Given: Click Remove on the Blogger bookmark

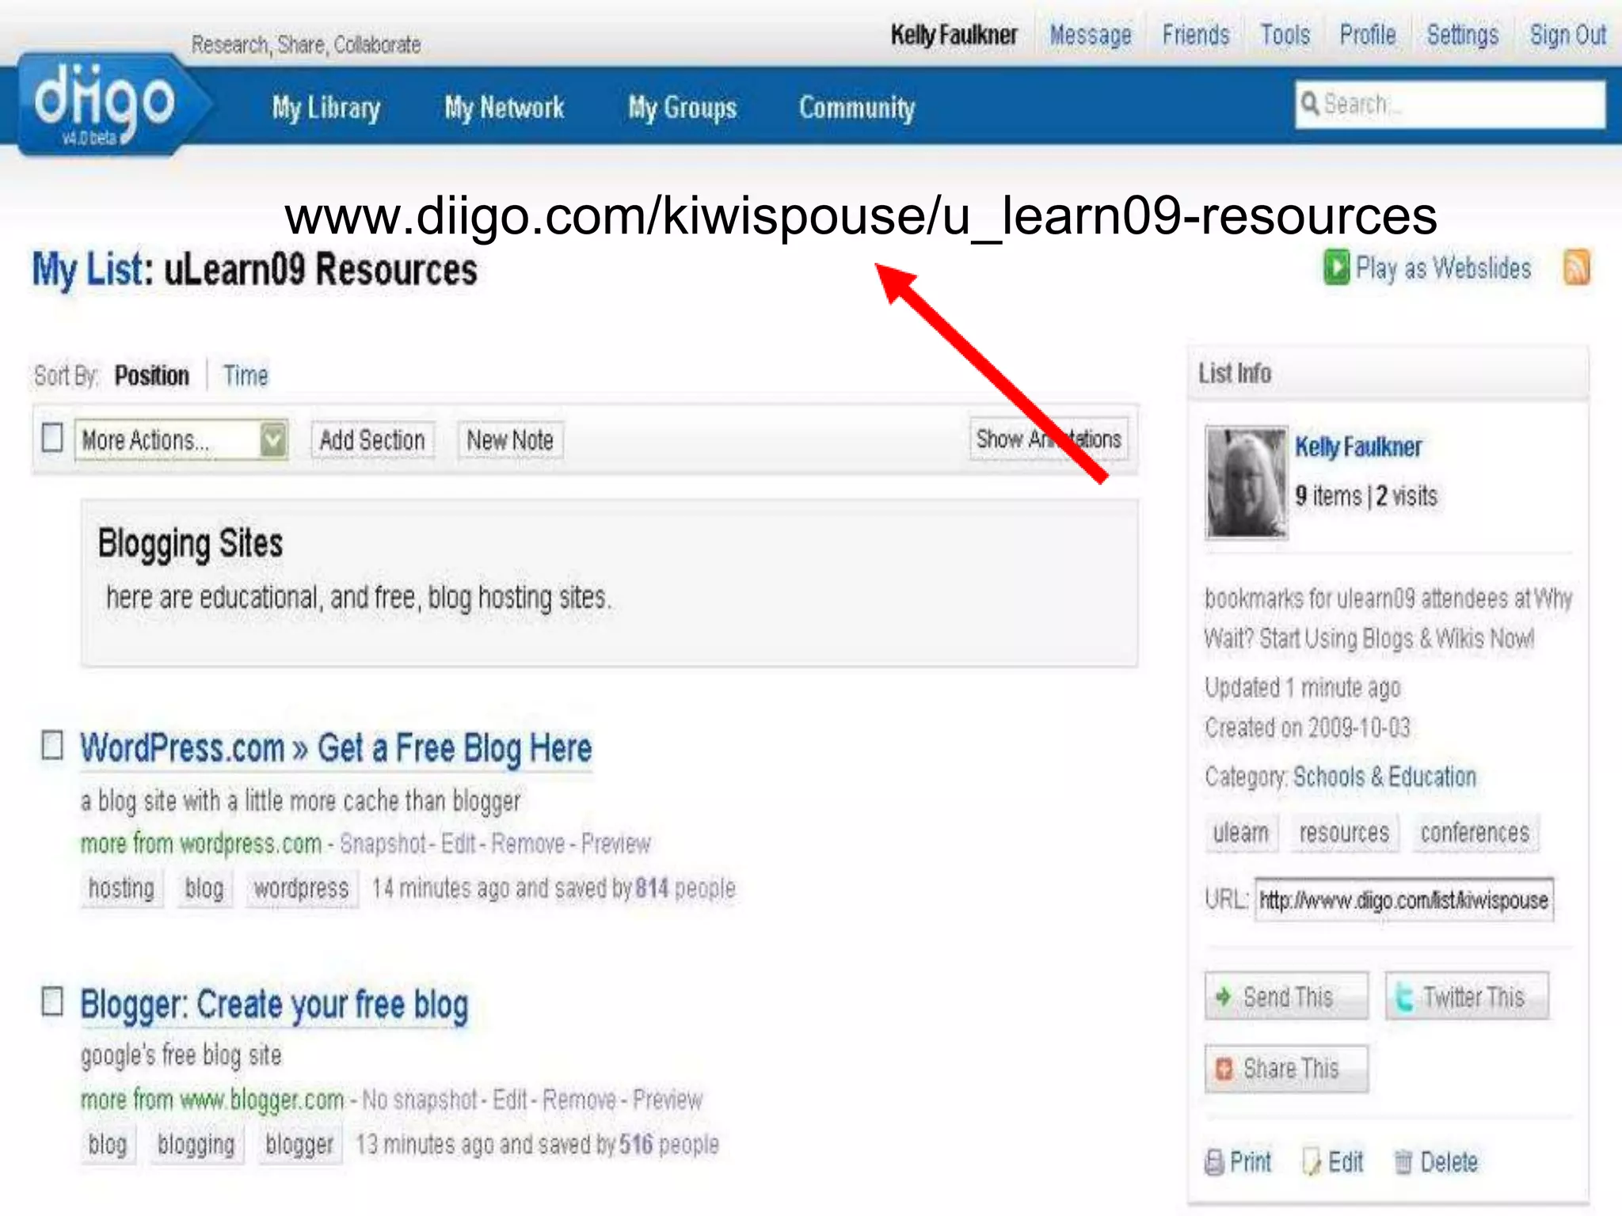Looking at the screenshot, I should click(580, 1100).
